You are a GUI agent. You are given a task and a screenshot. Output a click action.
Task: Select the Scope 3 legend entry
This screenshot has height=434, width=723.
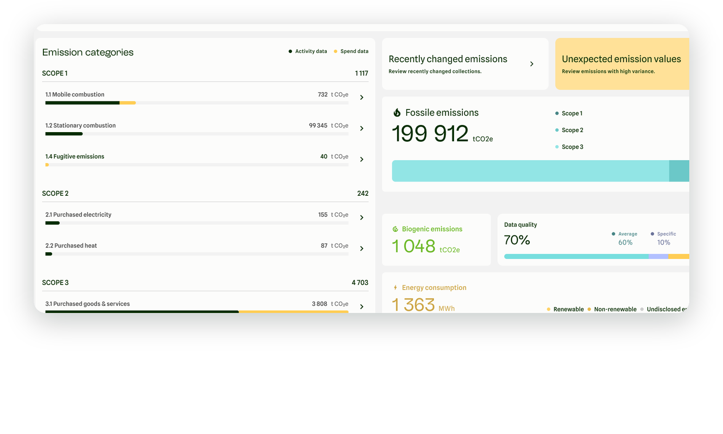569,147
